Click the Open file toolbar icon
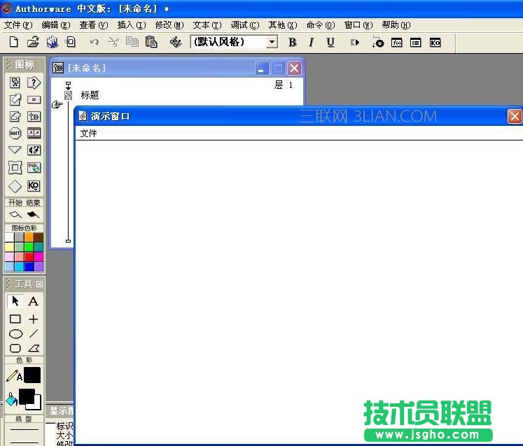 click(33, 43)
